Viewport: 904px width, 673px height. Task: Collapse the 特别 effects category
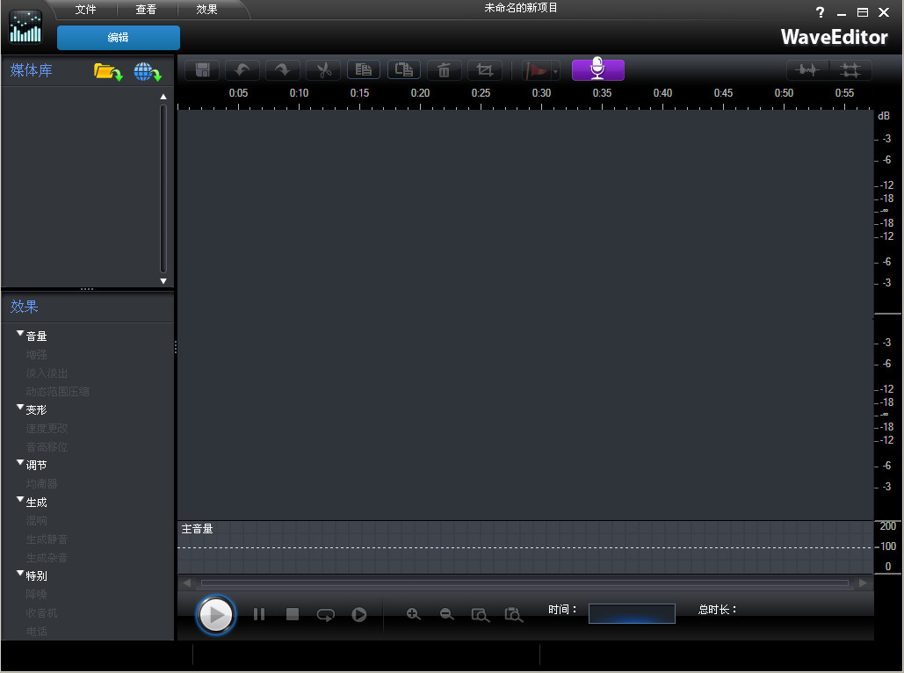coord(19,575)
